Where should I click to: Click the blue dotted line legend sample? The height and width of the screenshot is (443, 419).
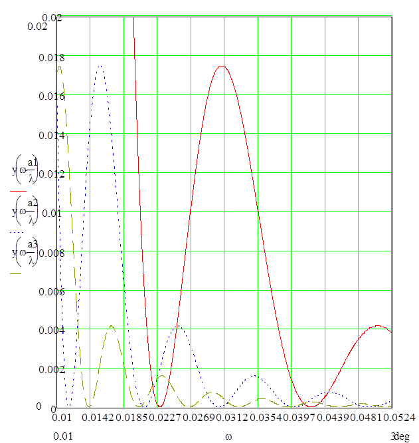point(17,232)
